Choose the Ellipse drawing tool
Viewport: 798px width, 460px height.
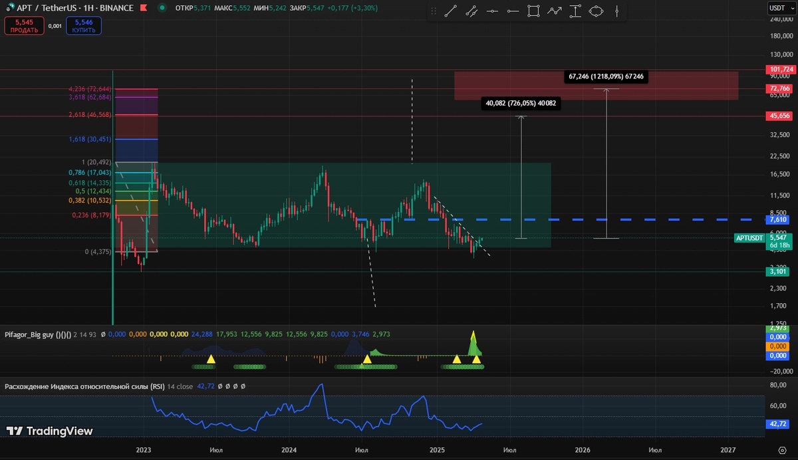[x=596, y=11]
